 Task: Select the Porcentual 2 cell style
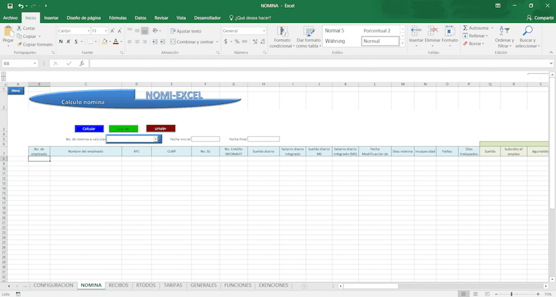tap(377, 31)
